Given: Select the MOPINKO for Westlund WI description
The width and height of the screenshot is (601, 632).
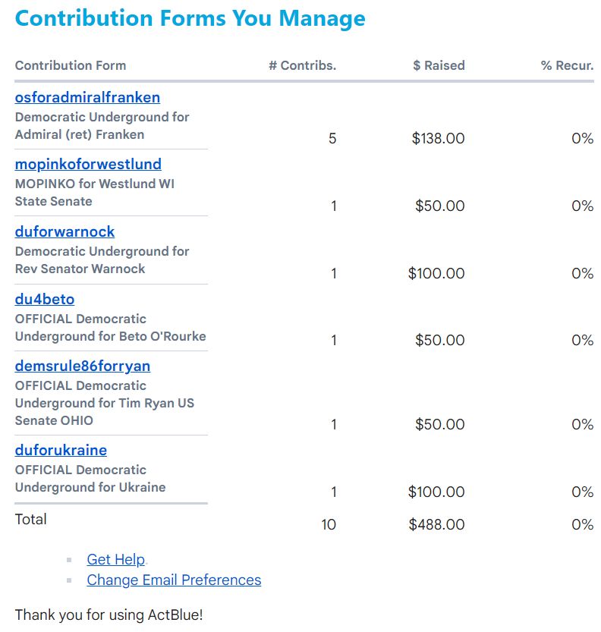Looking at the screenshot, I should coord(95,184).
